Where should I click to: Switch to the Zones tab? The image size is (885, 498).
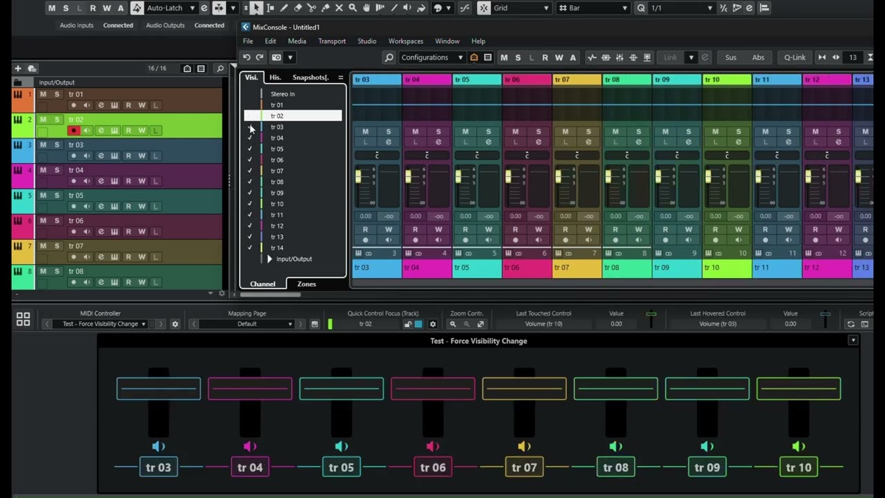(306, 284)
